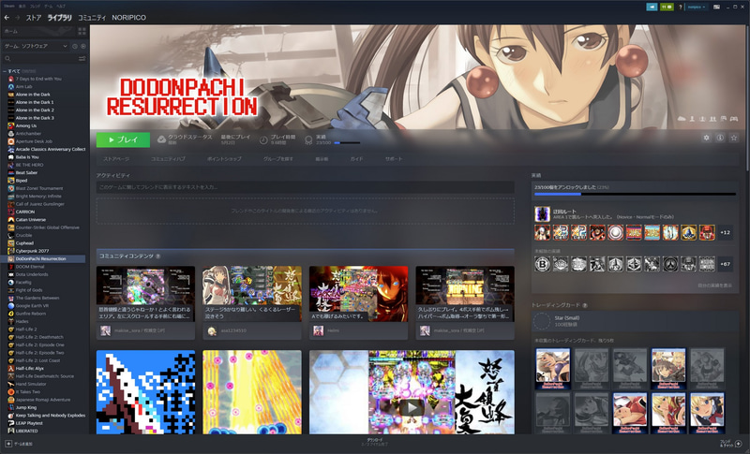750x454 pixels.
Task: Click the recent-activity clock icon beside filter dropdown
Action: pyautogui.click(x=75, y=46)
